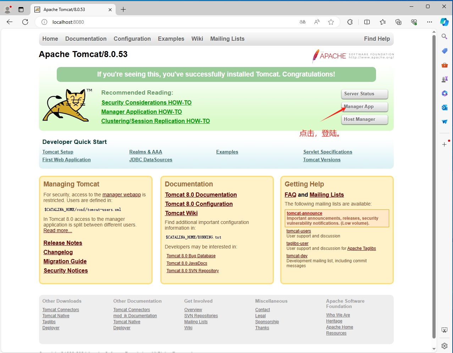Screen dimensions: 453x353
Task: Click the scrollbar up arrow
Action: pyautogui.click(x=434, y=32)
